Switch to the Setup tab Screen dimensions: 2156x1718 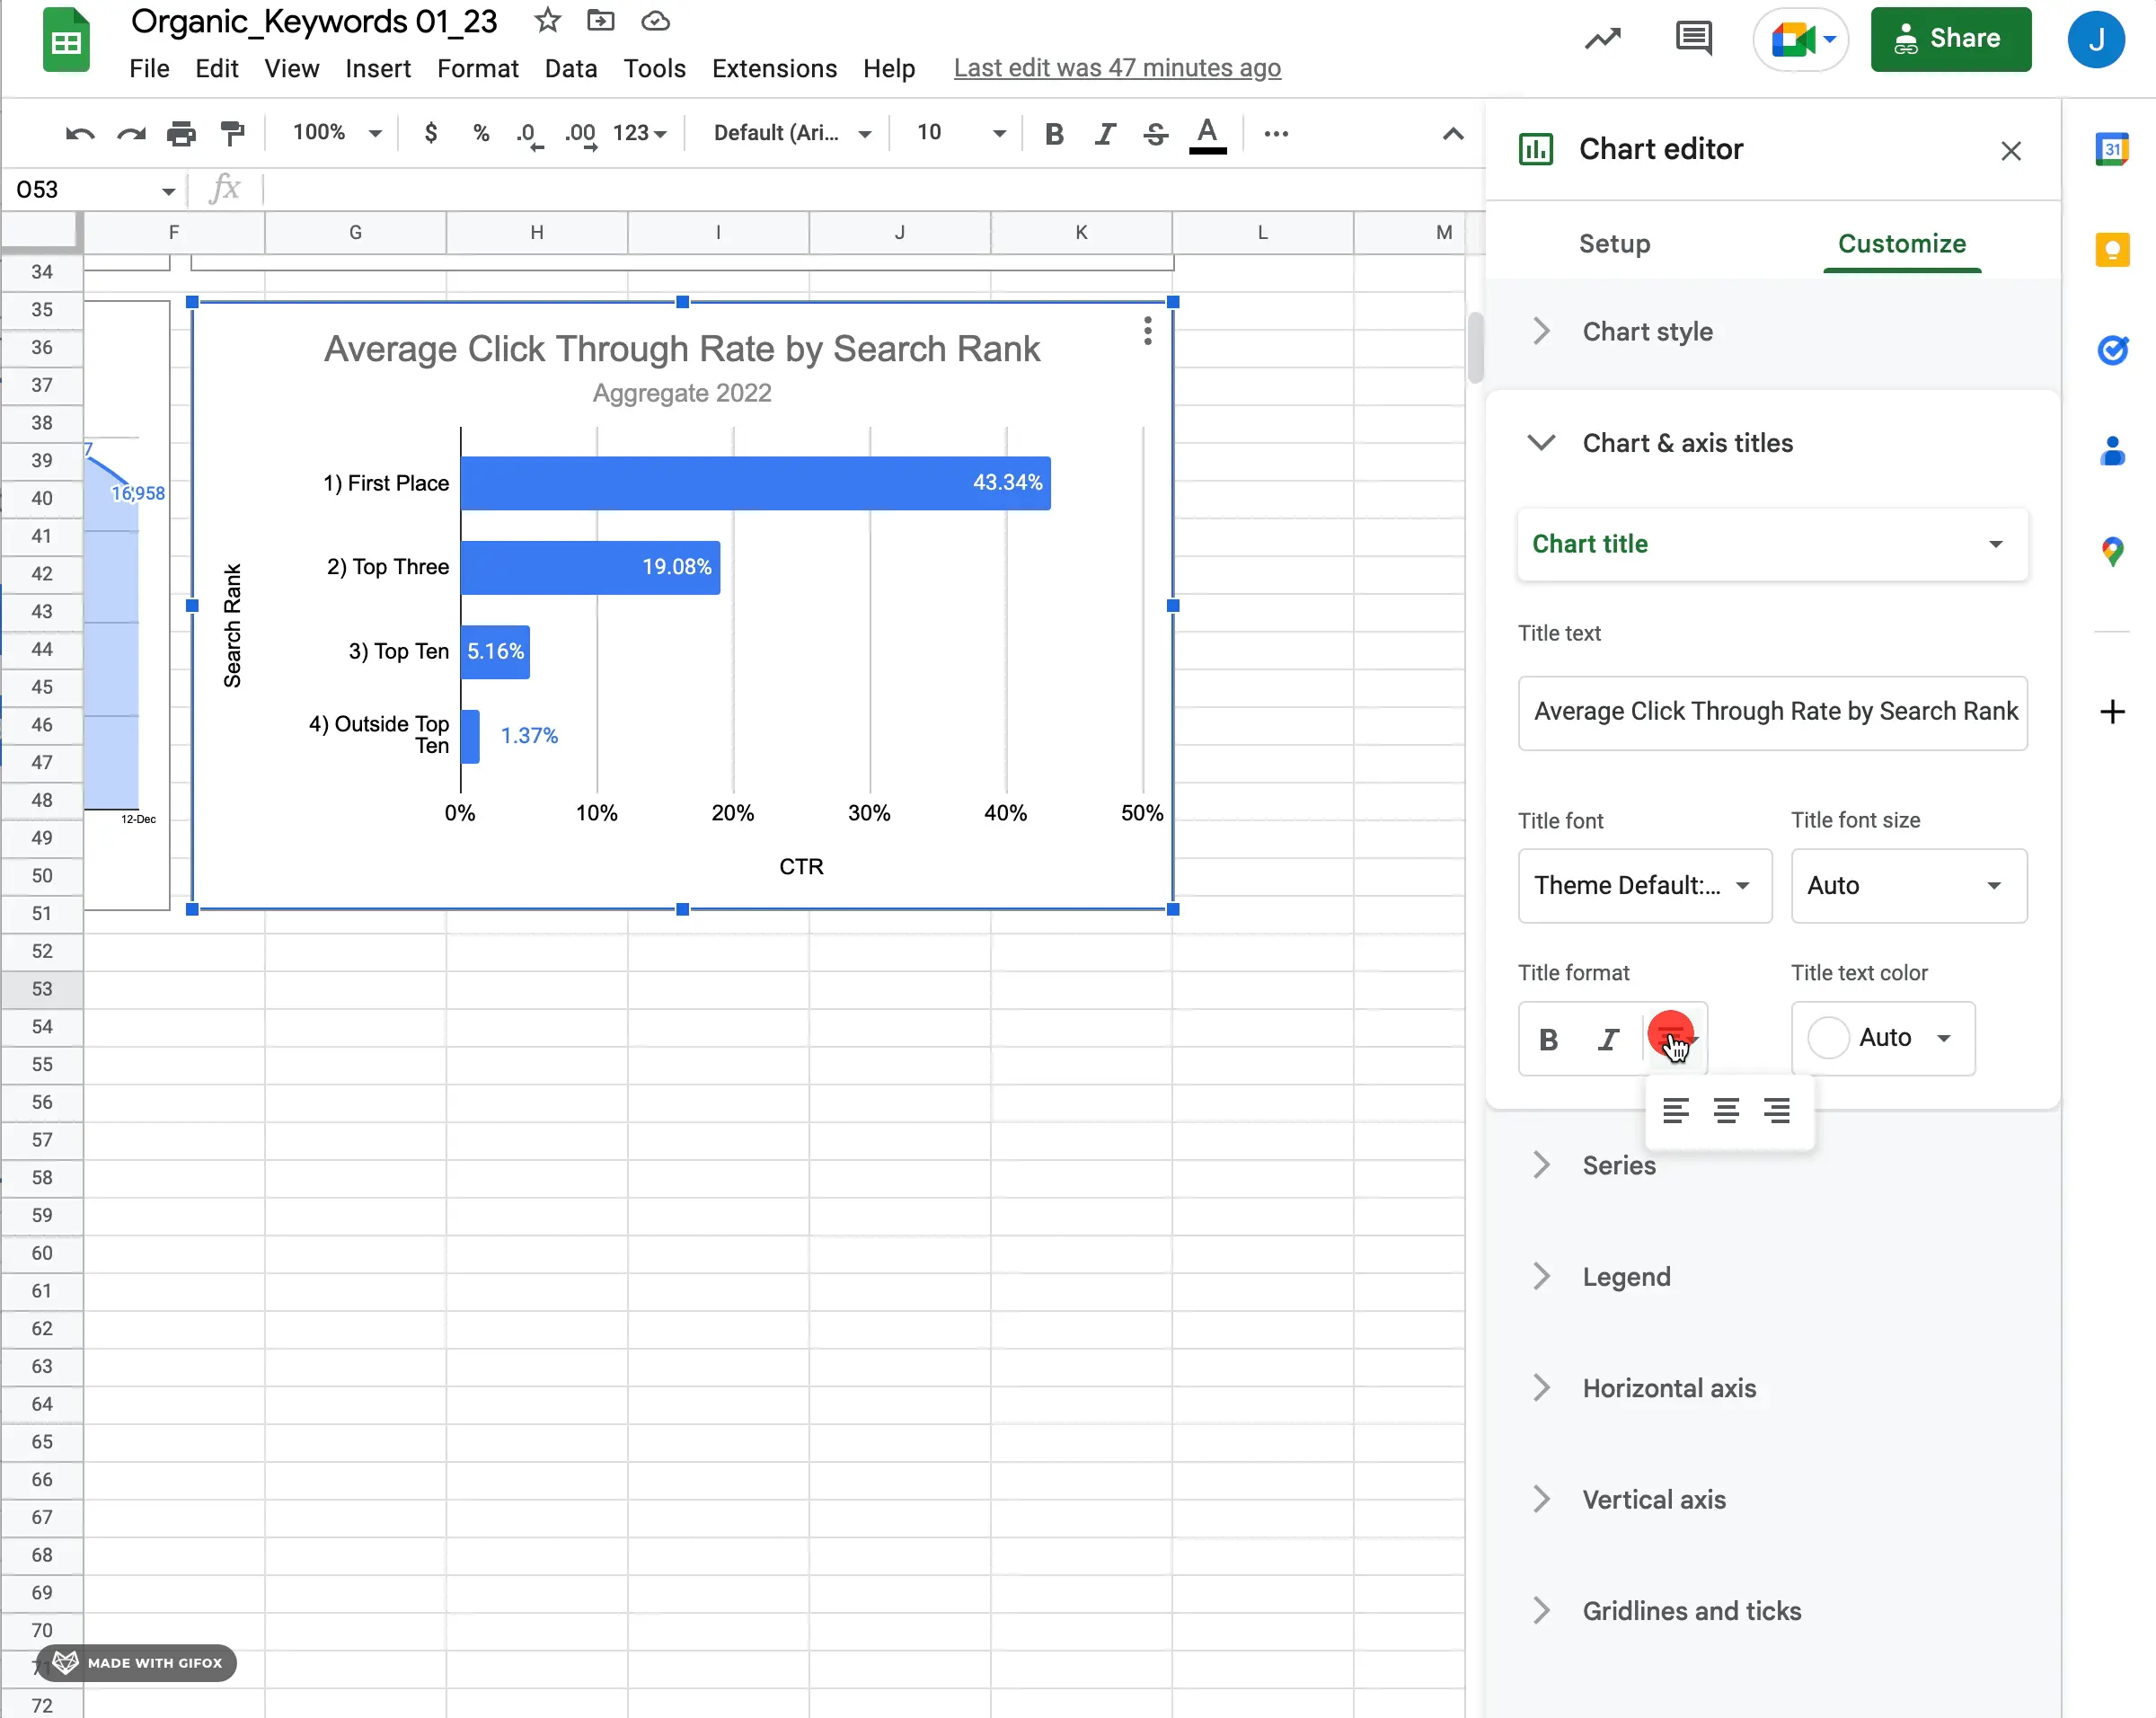(1613, 242)
